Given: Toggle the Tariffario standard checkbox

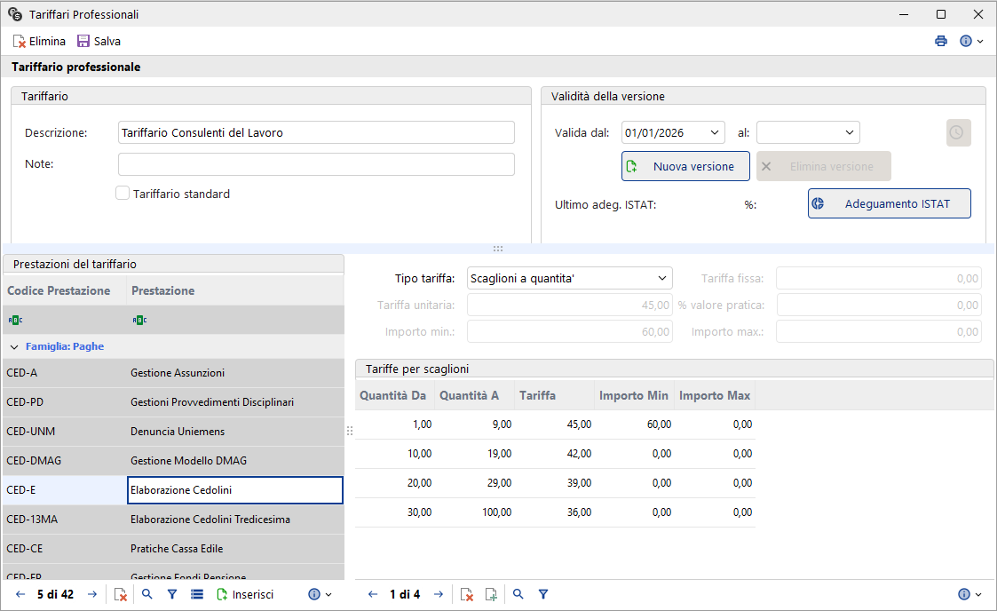Looking at the screenshot, I should pos(123,194).
